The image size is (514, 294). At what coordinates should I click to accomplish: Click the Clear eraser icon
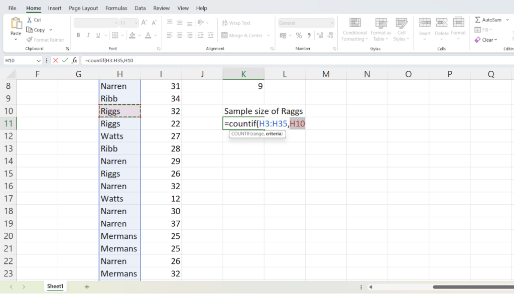[x=477, y=40]
